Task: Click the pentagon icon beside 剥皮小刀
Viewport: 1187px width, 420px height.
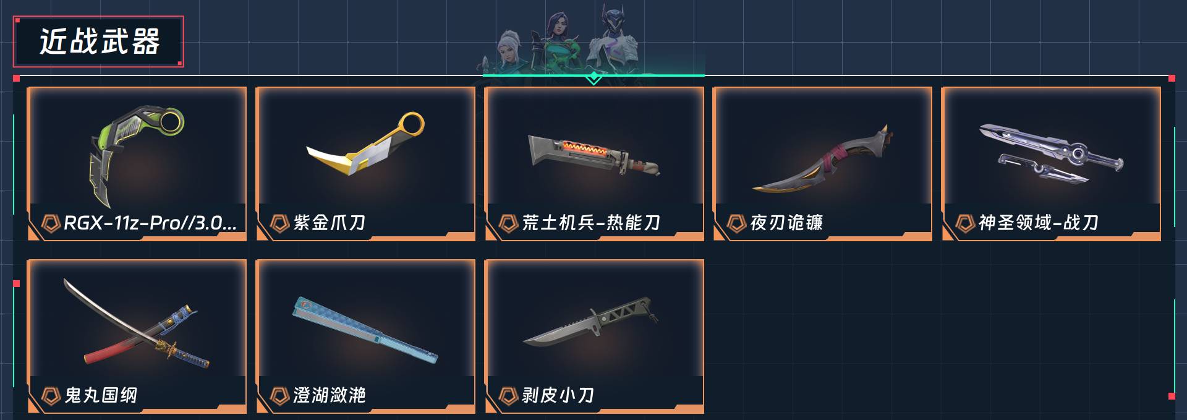Action: click(508, 395)
